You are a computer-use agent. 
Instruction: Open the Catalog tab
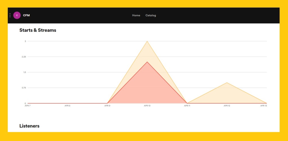151,15
